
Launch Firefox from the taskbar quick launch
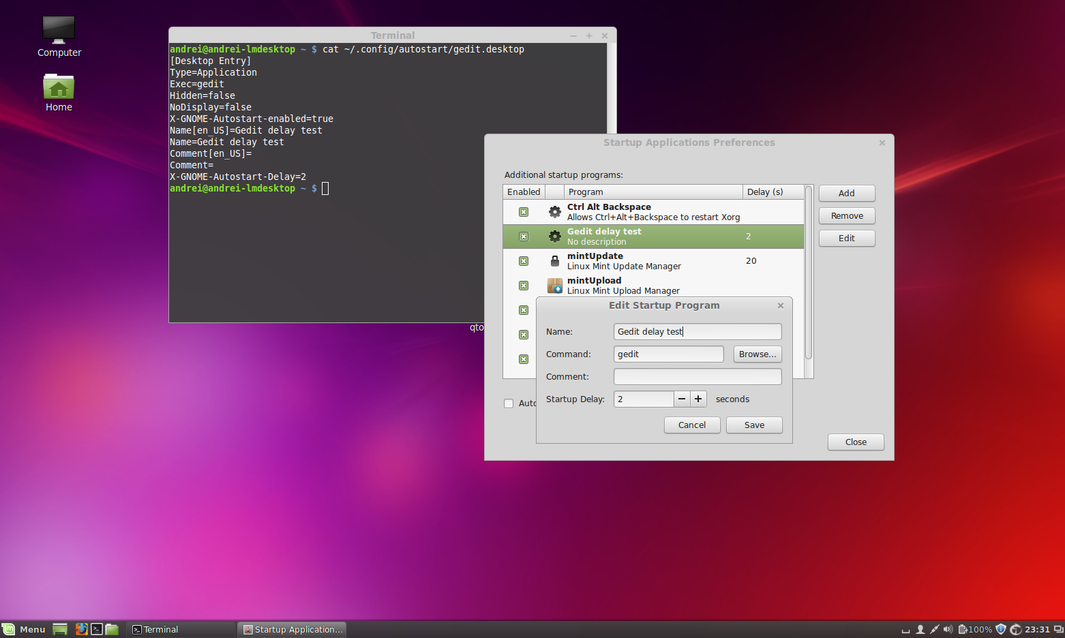[x=81, y=629]
